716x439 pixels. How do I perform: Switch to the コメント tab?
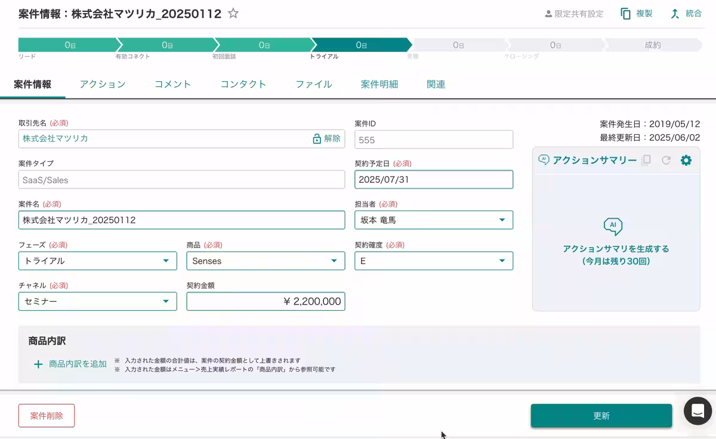point(172,85)
